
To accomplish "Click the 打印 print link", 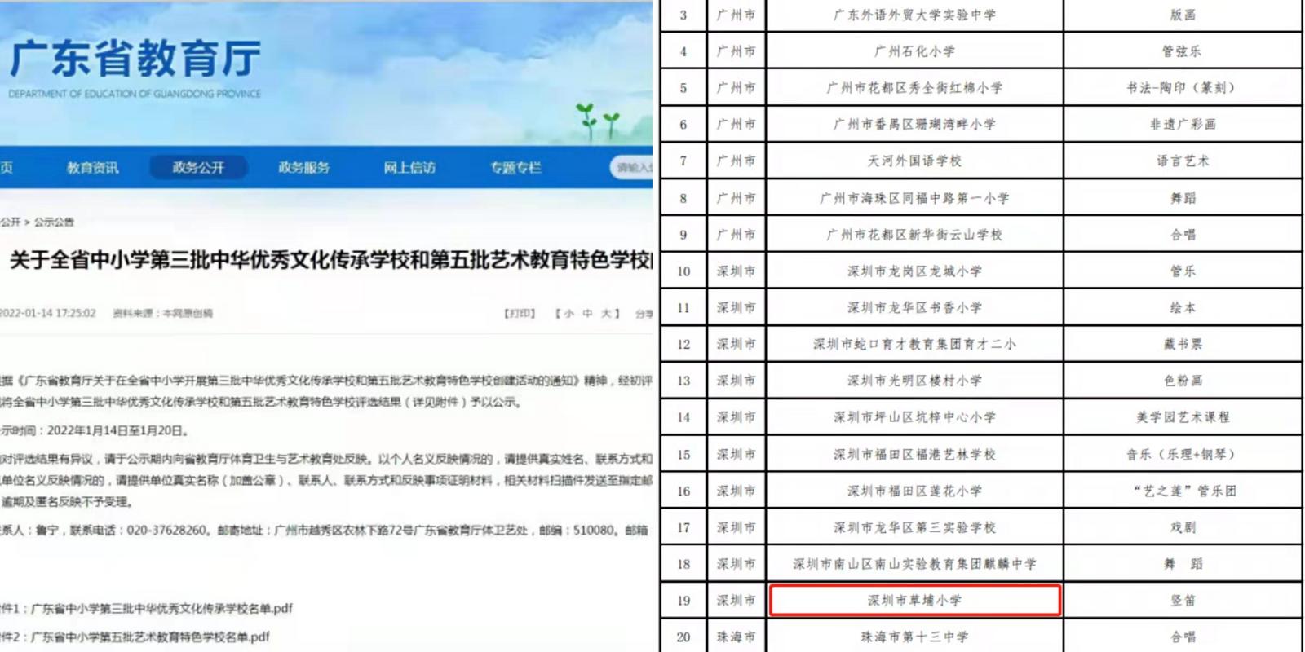I will pyautogui.click(x=520, y=314).
